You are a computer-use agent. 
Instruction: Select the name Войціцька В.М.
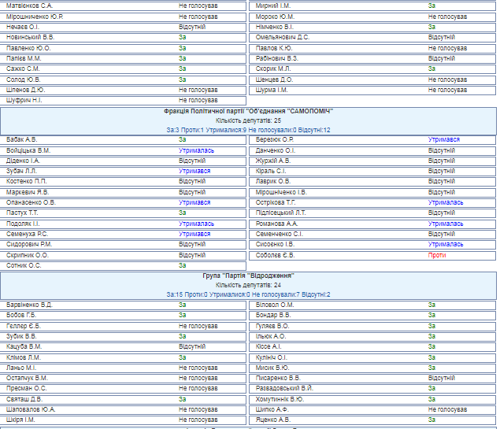(x=28, y=150)
